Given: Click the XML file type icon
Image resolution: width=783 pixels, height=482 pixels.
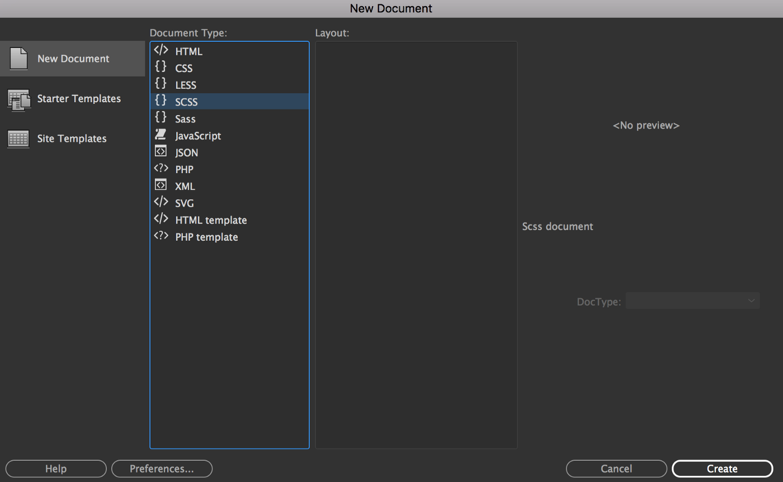Looking at the screenshot, I should click(161, 185).
